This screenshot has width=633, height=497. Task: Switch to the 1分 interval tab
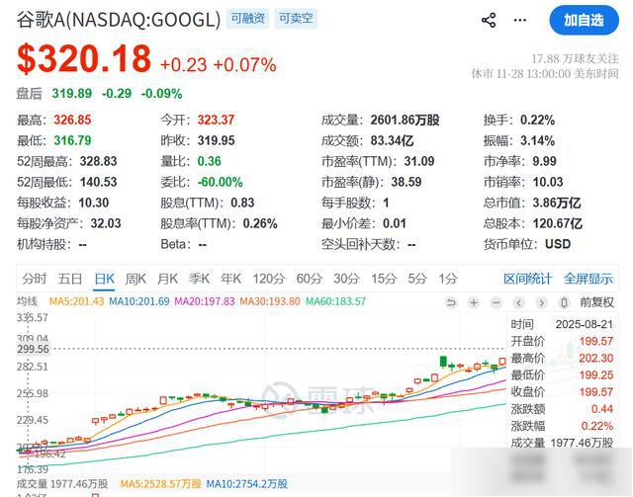click(x=448, y=279)
